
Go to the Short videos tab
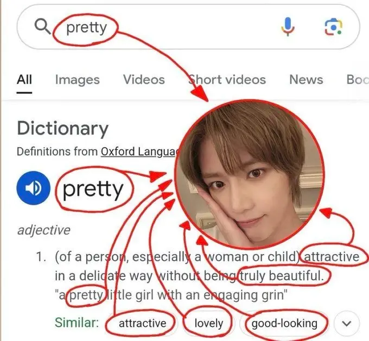point(227,80)
